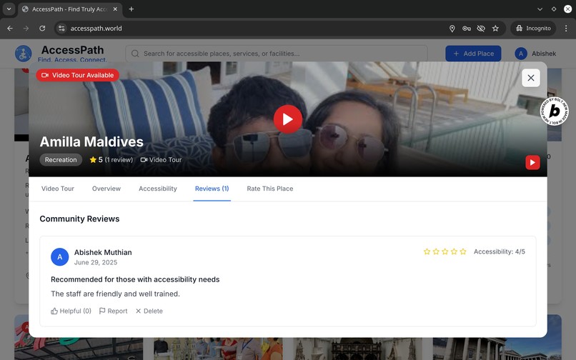Click the address bar URL accesspath.world
This screenshot has height=360, width=576.
point(96,29)
